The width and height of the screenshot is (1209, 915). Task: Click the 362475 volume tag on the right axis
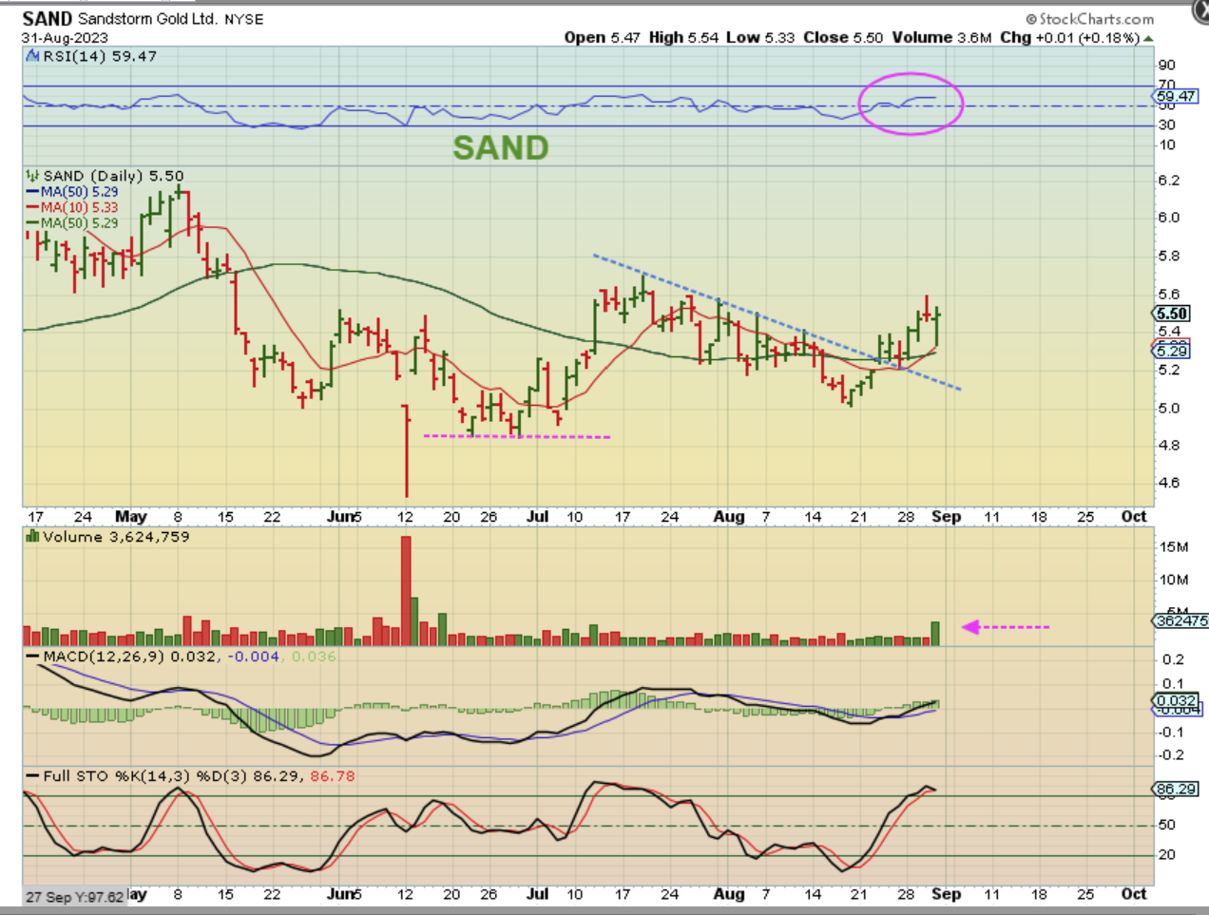point(1180,620)
